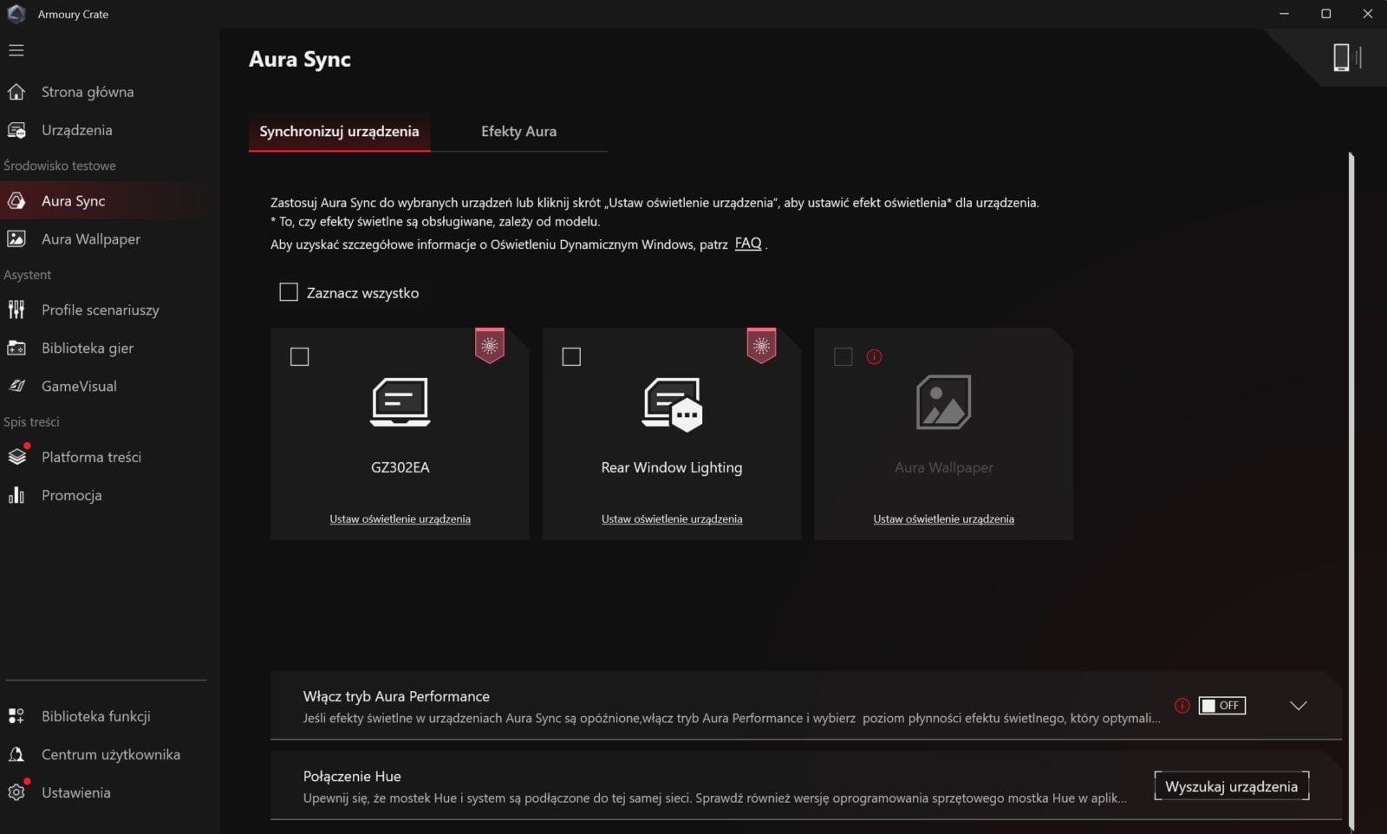This screenshot has height=834, width=1387.
Task: Click the Ustawienia gear icon
Action: [x=16, y=792]
